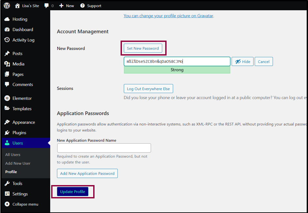Select Add New User submenu item
308x213 pixels.
(18, 163)
